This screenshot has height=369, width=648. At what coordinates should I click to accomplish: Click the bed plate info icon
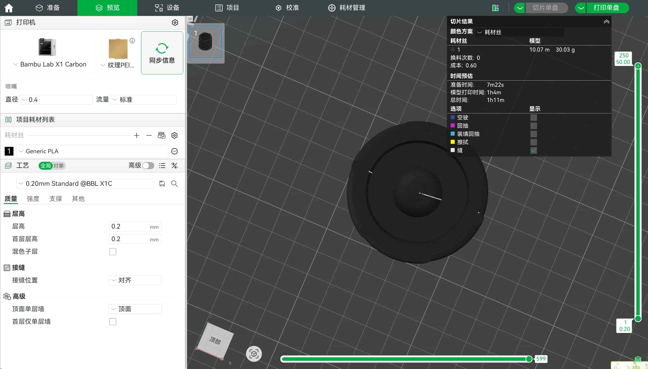coord(132,41)
